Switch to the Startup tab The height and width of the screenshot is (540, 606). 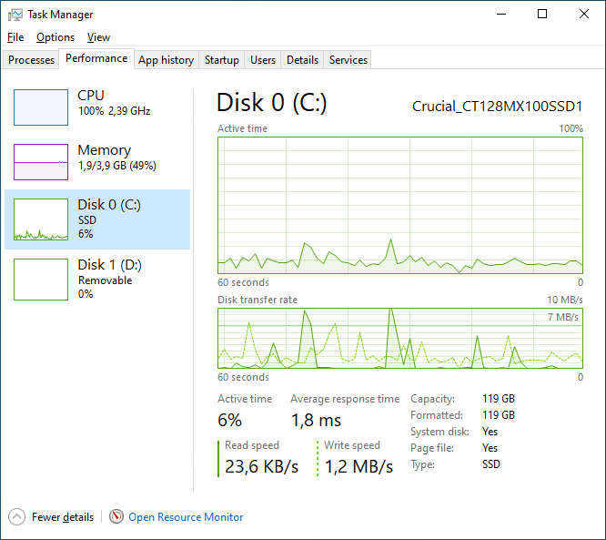coord(221,60)
